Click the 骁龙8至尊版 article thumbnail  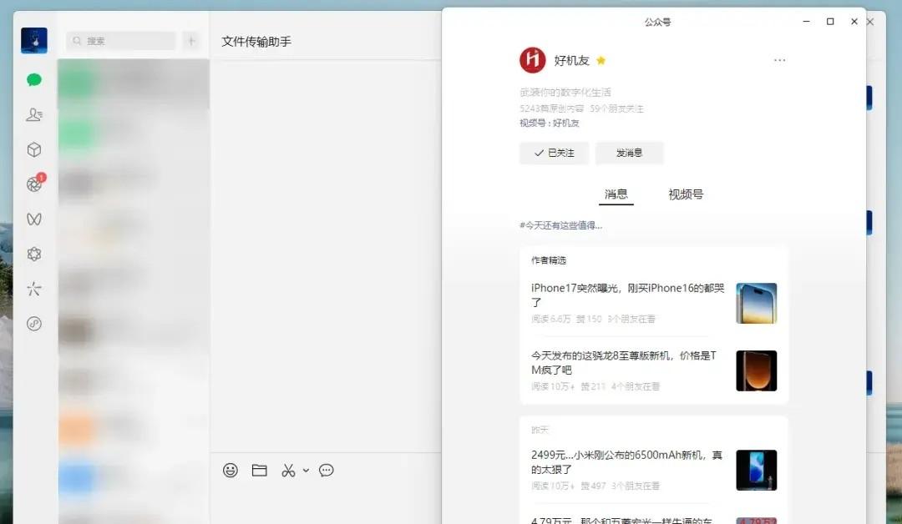click(x=757, y=370)
